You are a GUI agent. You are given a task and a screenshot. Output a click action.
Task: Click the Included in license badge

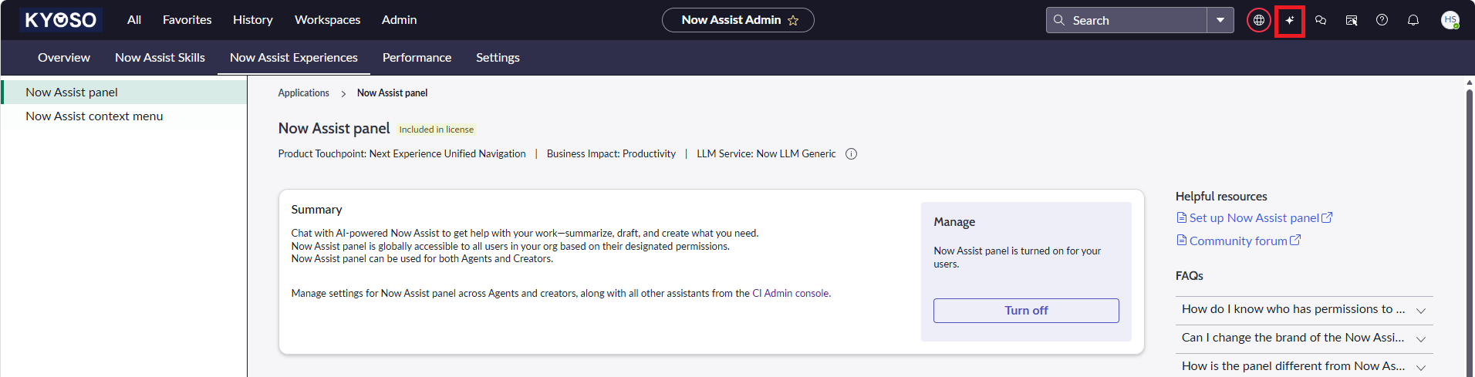coord(437,130)
